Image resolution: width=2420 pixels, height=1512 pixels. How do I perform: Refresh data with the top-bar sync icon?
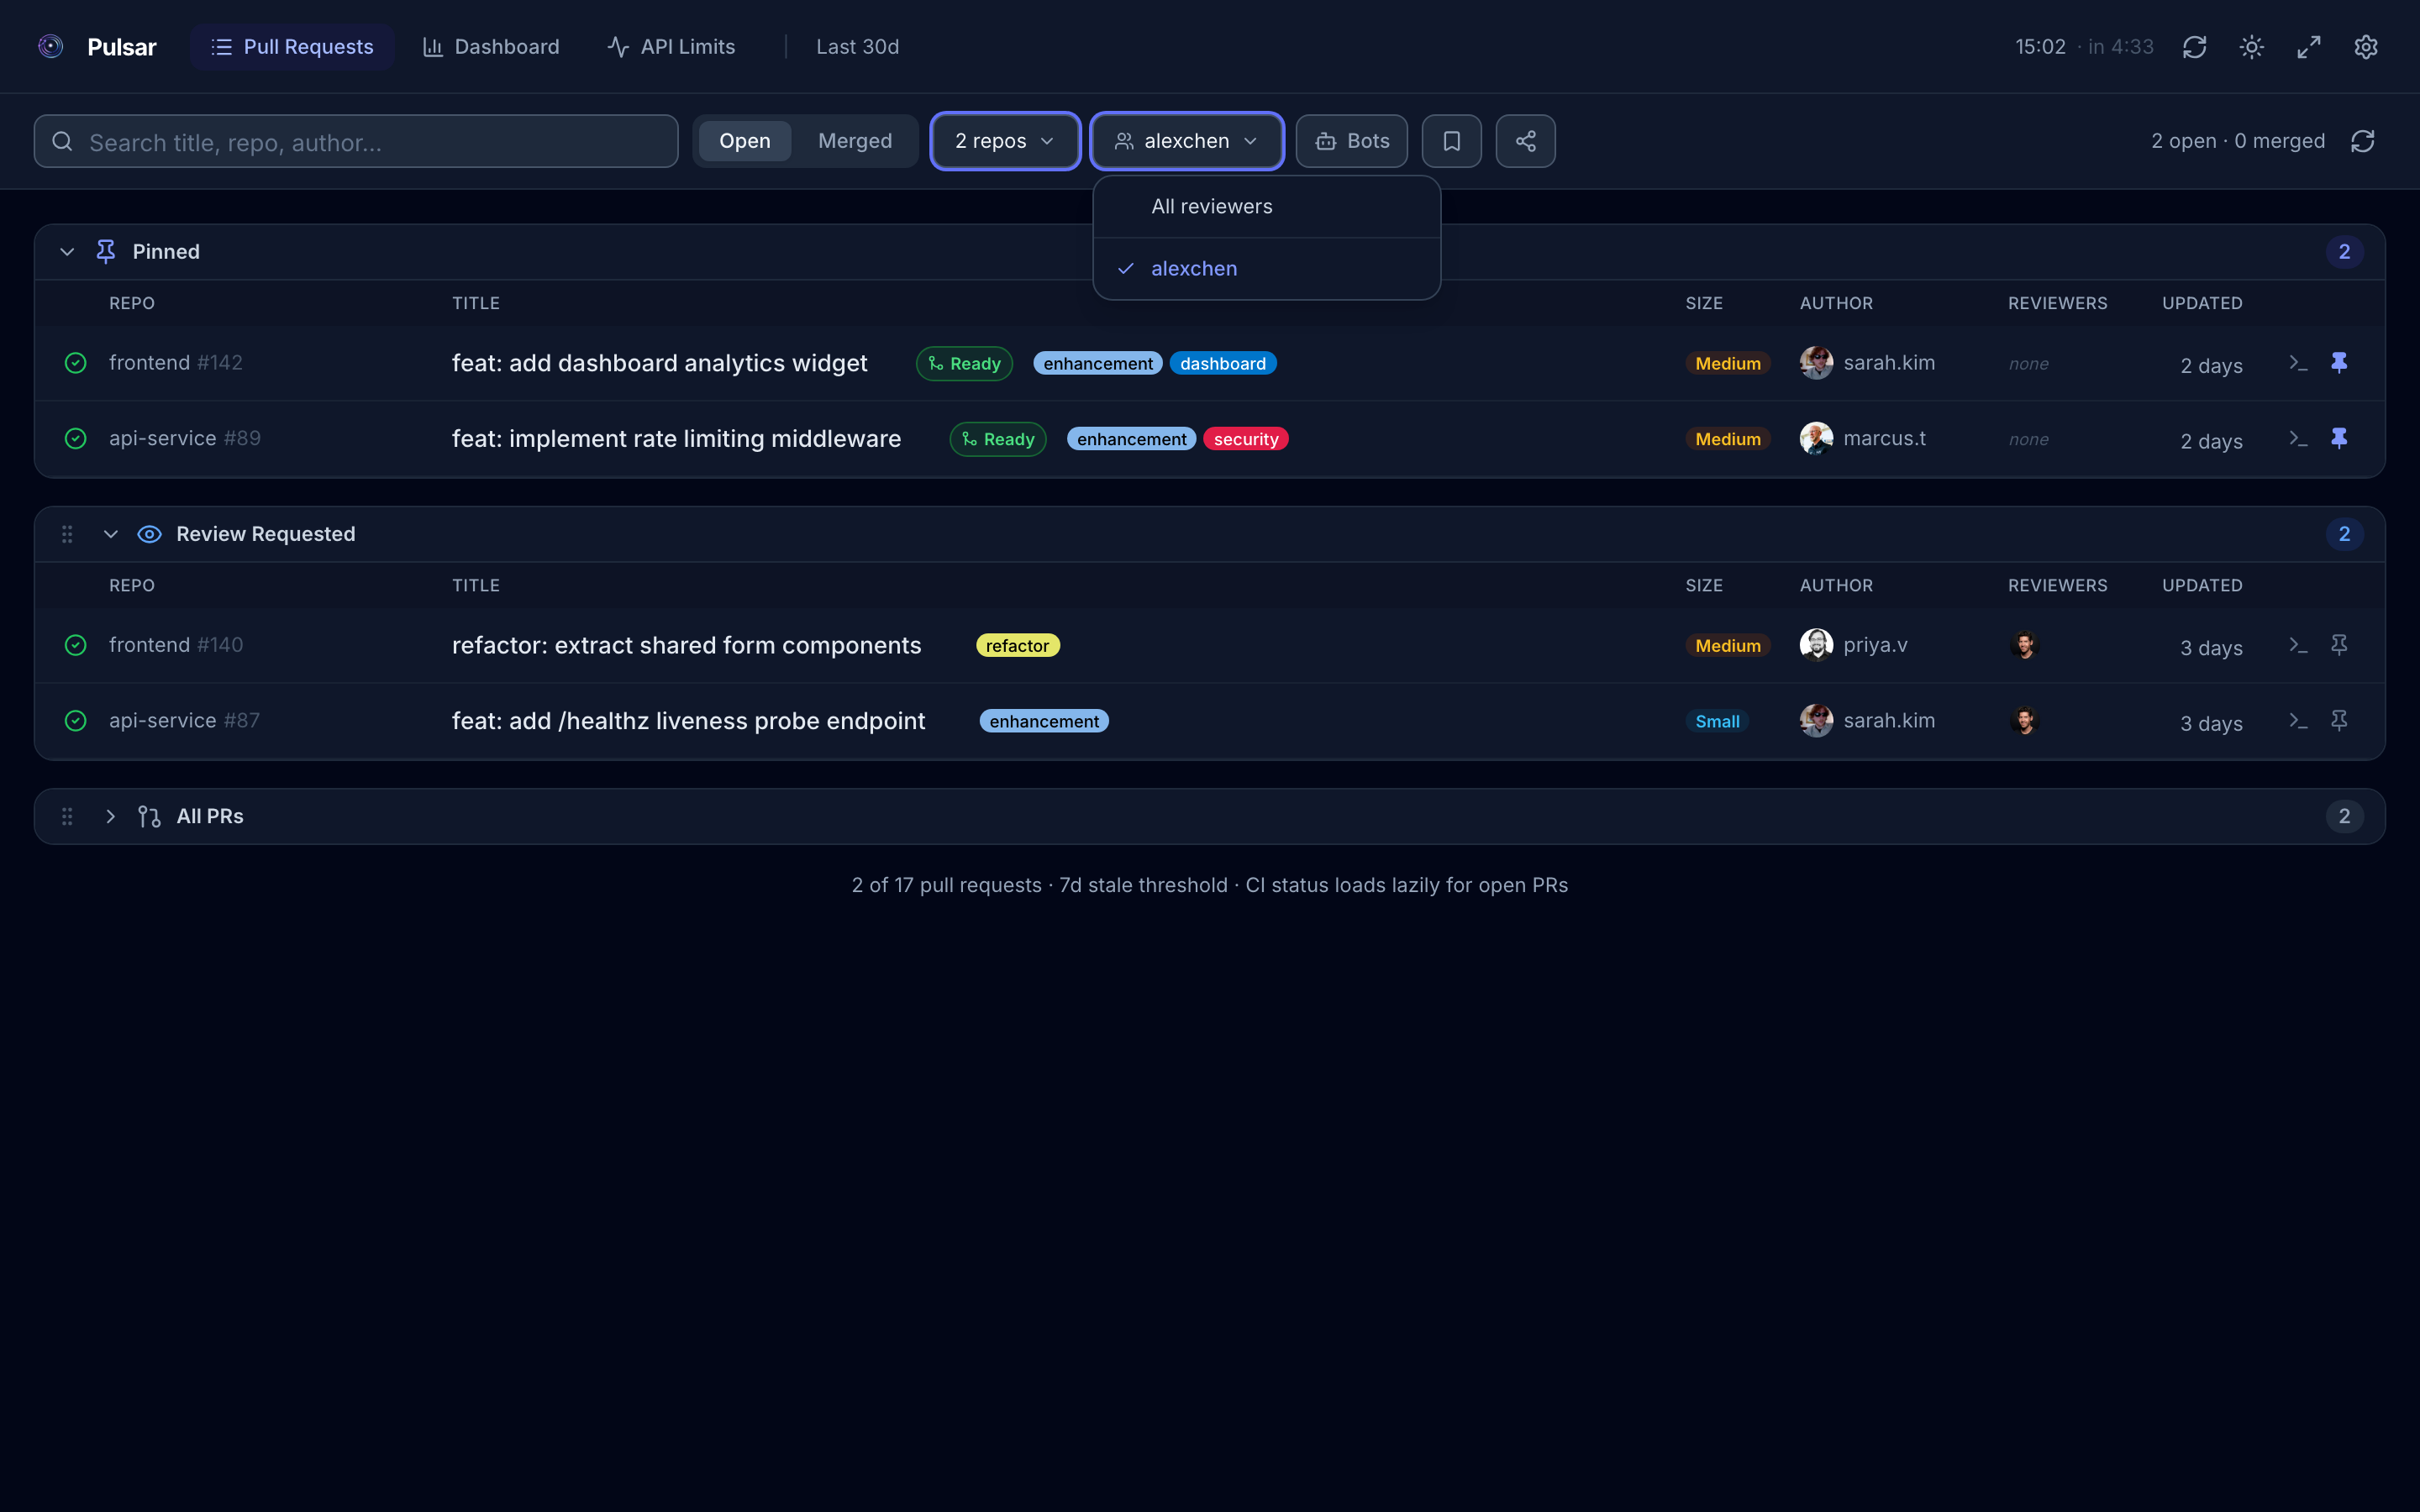coord(2194,46)
